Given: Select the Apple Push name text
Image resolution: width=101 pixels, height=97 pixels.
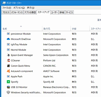Looking at the screenshot, I should pyautogui.click(x=17, y=77).
